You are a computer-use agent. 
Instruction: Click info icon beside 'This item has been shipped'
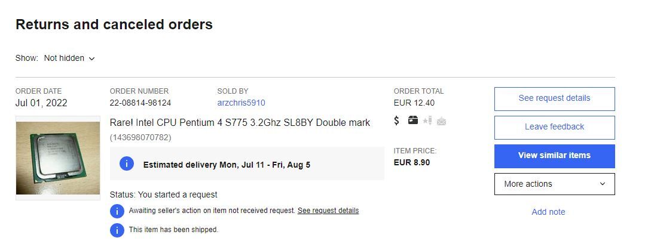coord(117,230)
